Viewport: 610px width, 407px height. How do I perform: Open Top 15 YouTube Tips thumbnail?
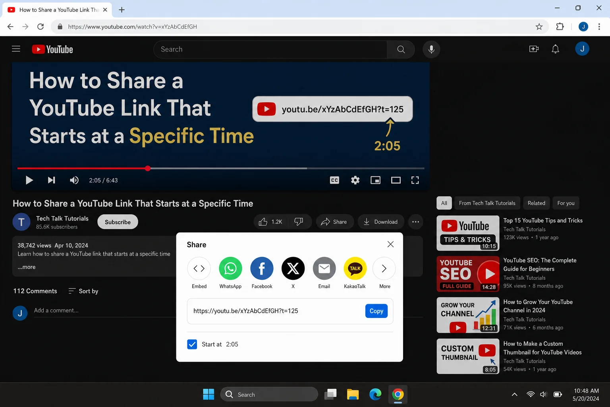pos(468,233)
